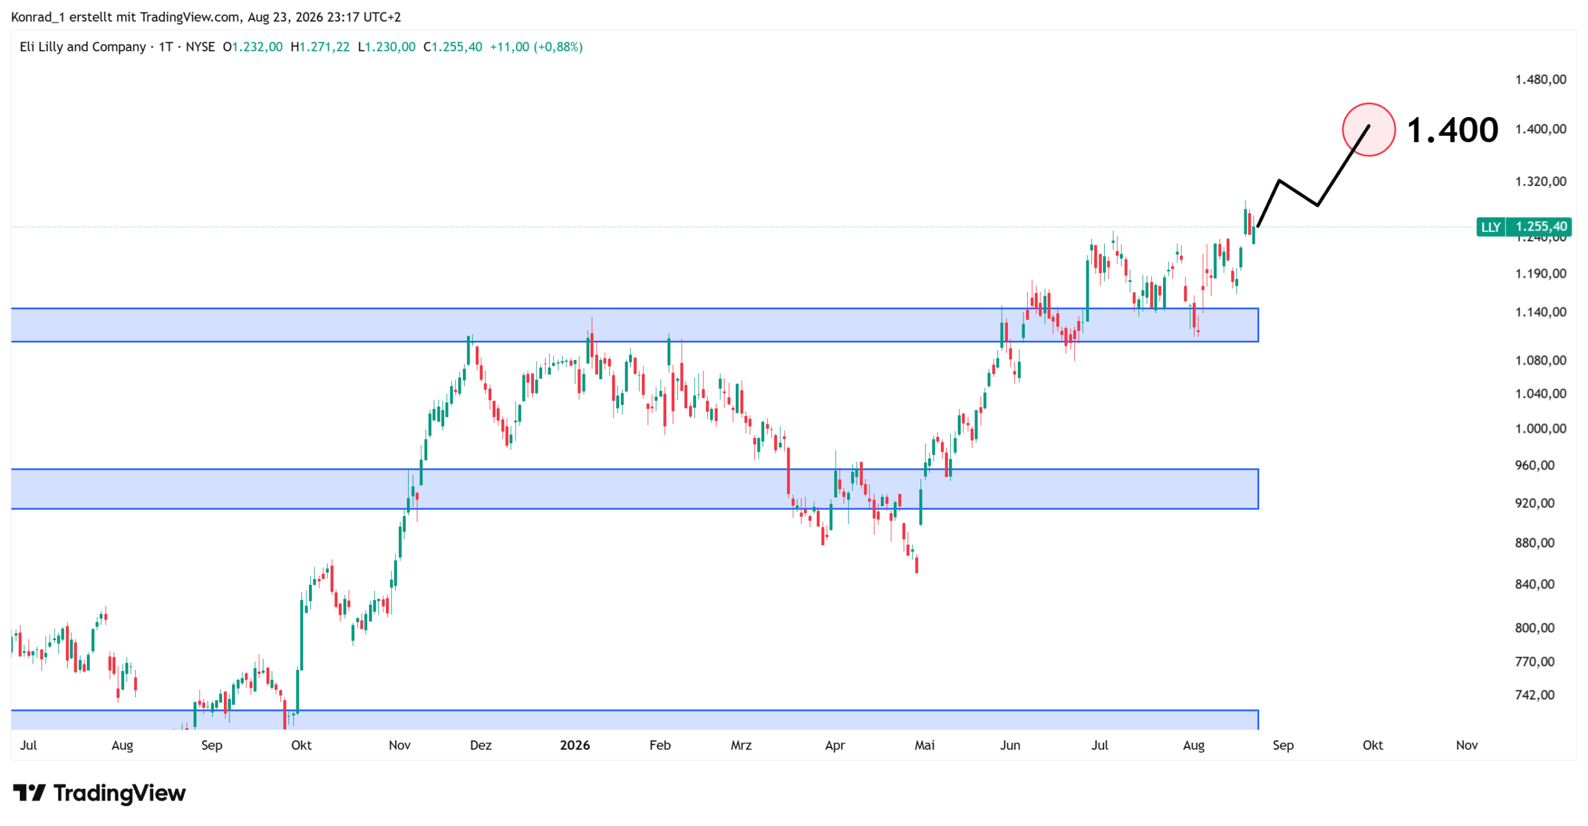Image resolution: width=1588 pixels, height=826 pixels.
Task: Click the 1.480,00 price axis label
Action: pyautogui.click(x=1540, y=79)
